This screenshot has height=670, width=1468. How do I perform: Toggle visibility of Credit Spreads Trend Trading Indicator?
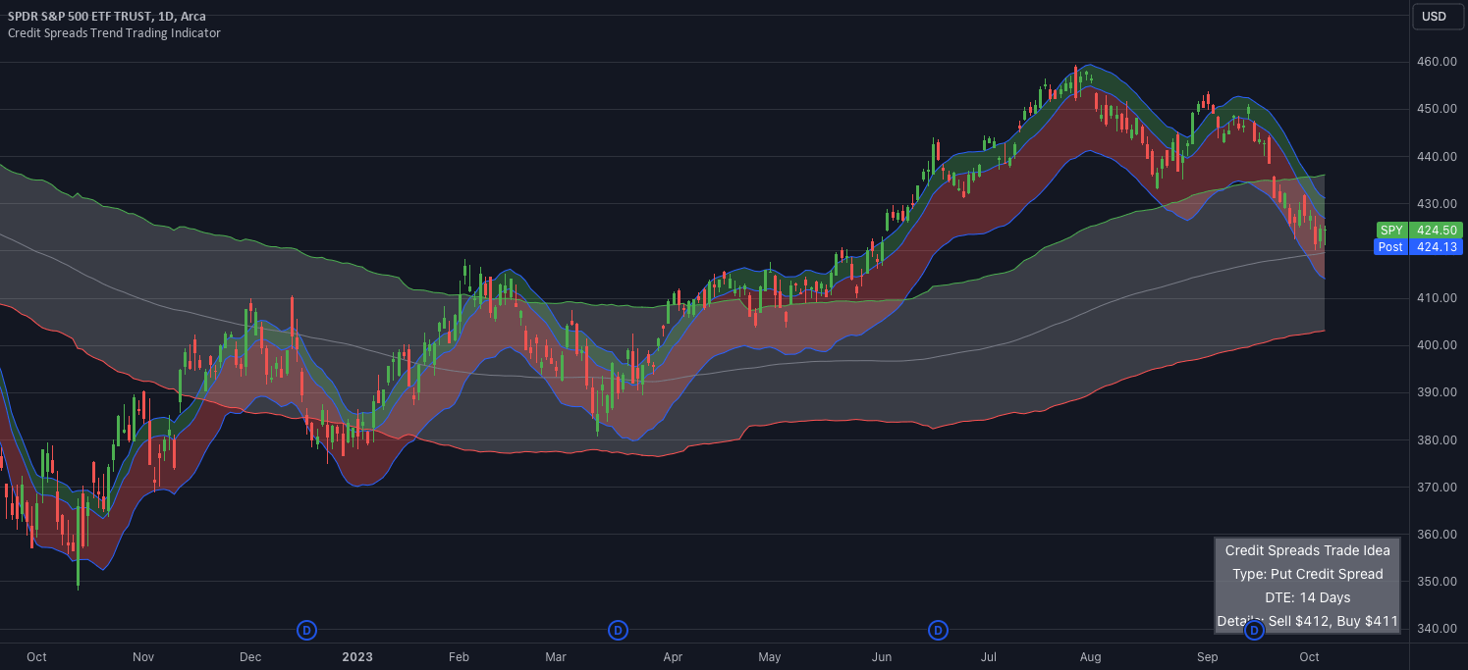[x=114, y=32]
